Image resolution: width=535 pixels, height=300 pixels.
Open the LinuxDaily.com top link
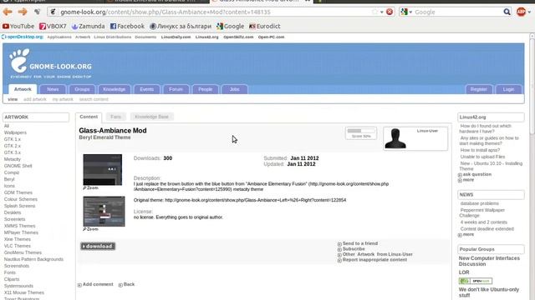pos(176,37)
